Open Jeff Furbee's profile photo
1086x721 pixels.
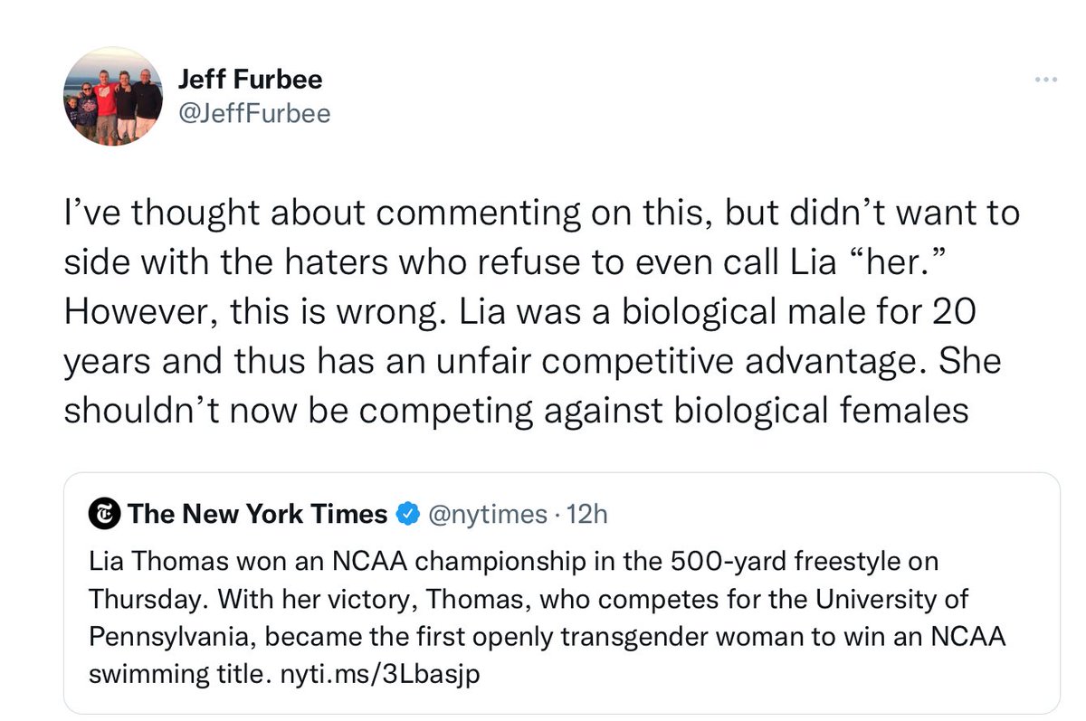[115, 96]
